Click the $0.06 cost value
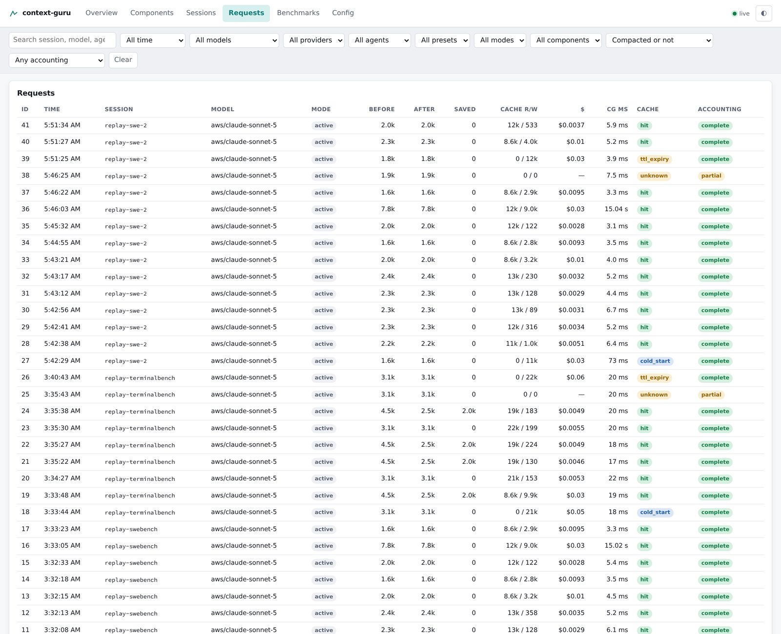Screen dimensions: 781x634 (x=575, y=377)
